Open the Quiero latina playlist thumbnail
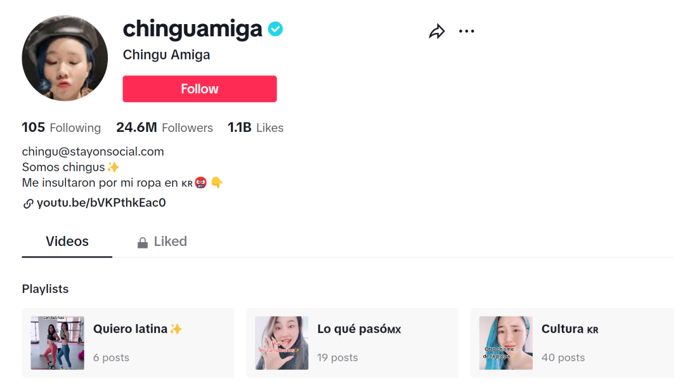This screenshot has width=685, height=383. (x=58, y=343)
